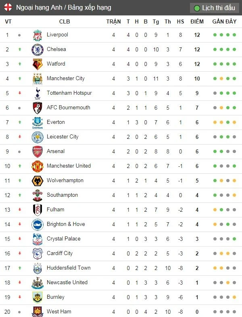Click the Liverpool club crest
The image size is (242, 317).
[38, 35]
